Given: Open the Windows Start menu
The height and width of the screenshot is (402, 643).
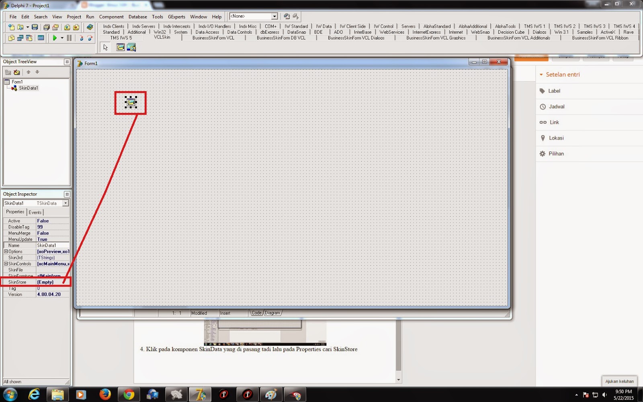Looking at the screenshot, I should [x=10, y=394].
